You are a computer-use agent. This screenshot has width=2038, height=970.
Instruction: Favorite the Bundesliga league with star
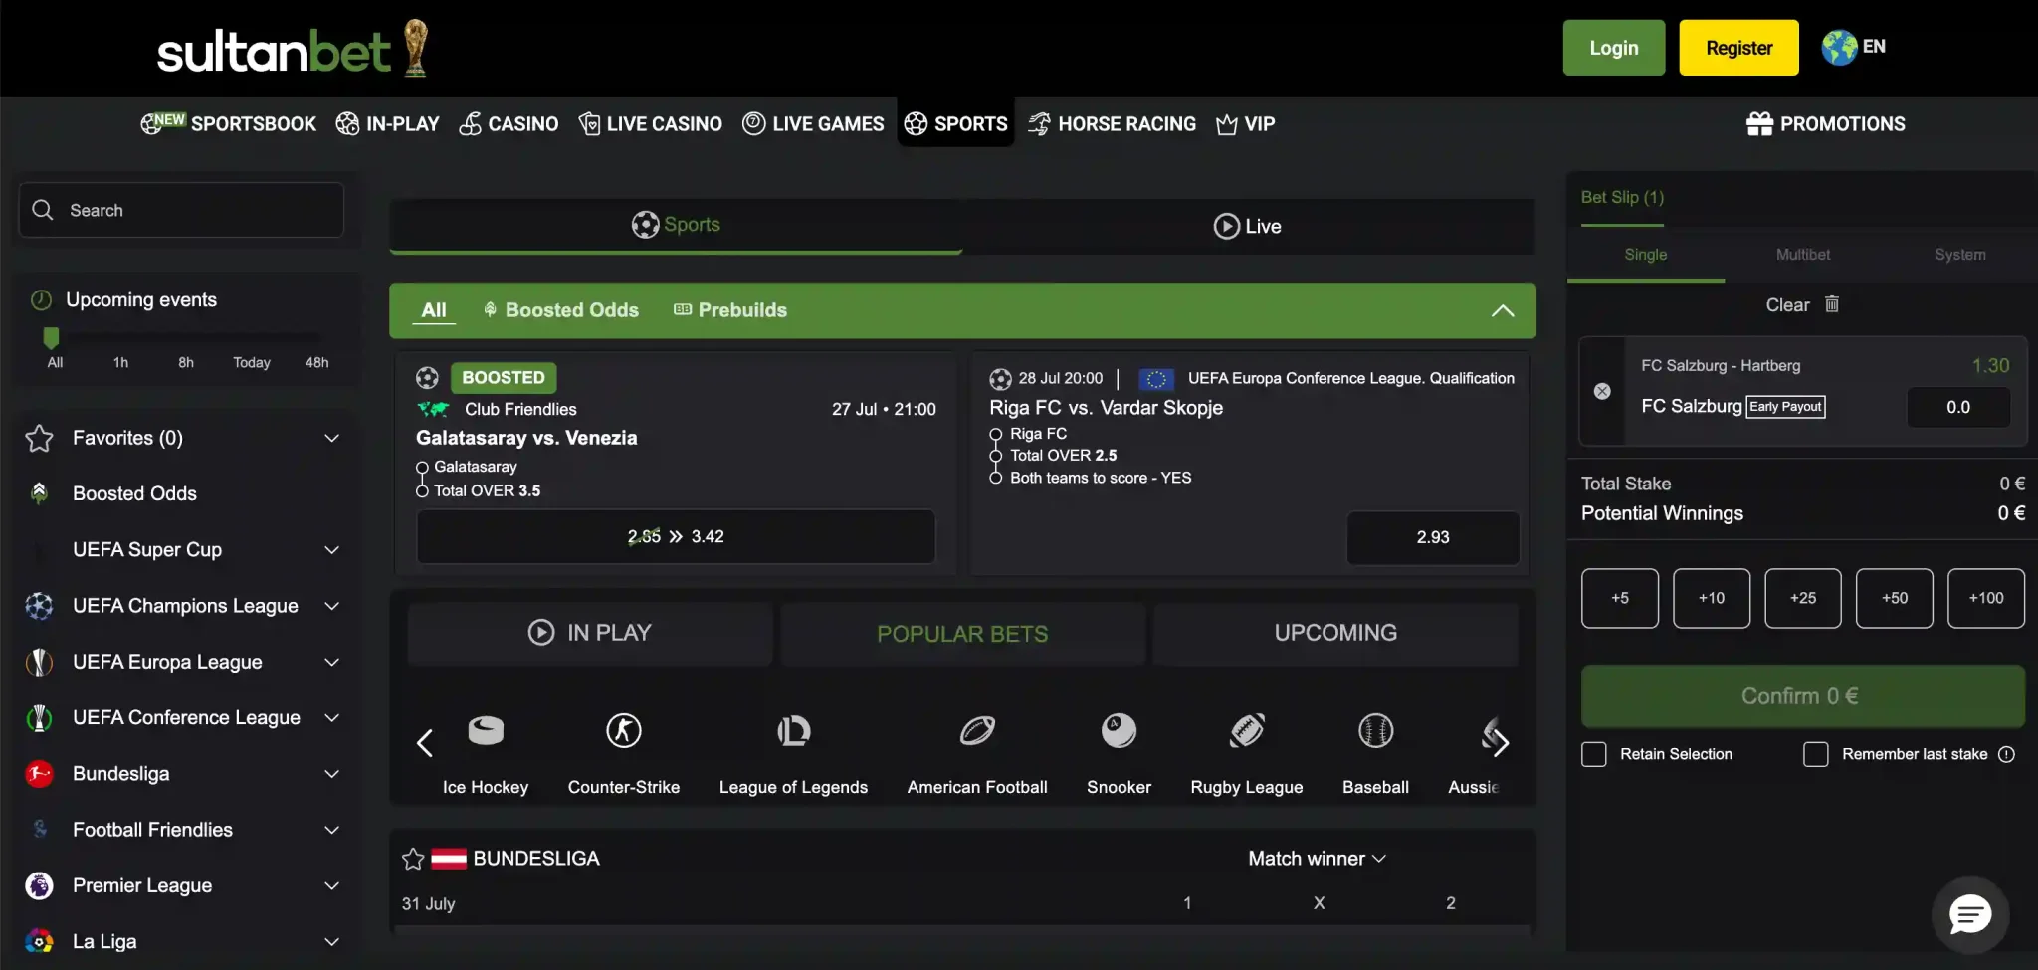click(x=413, y=859)
